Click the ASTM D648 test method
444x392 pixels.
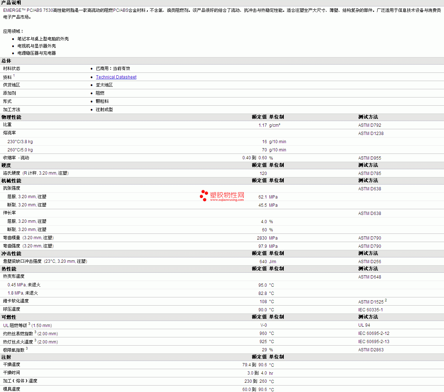(370, 277)
